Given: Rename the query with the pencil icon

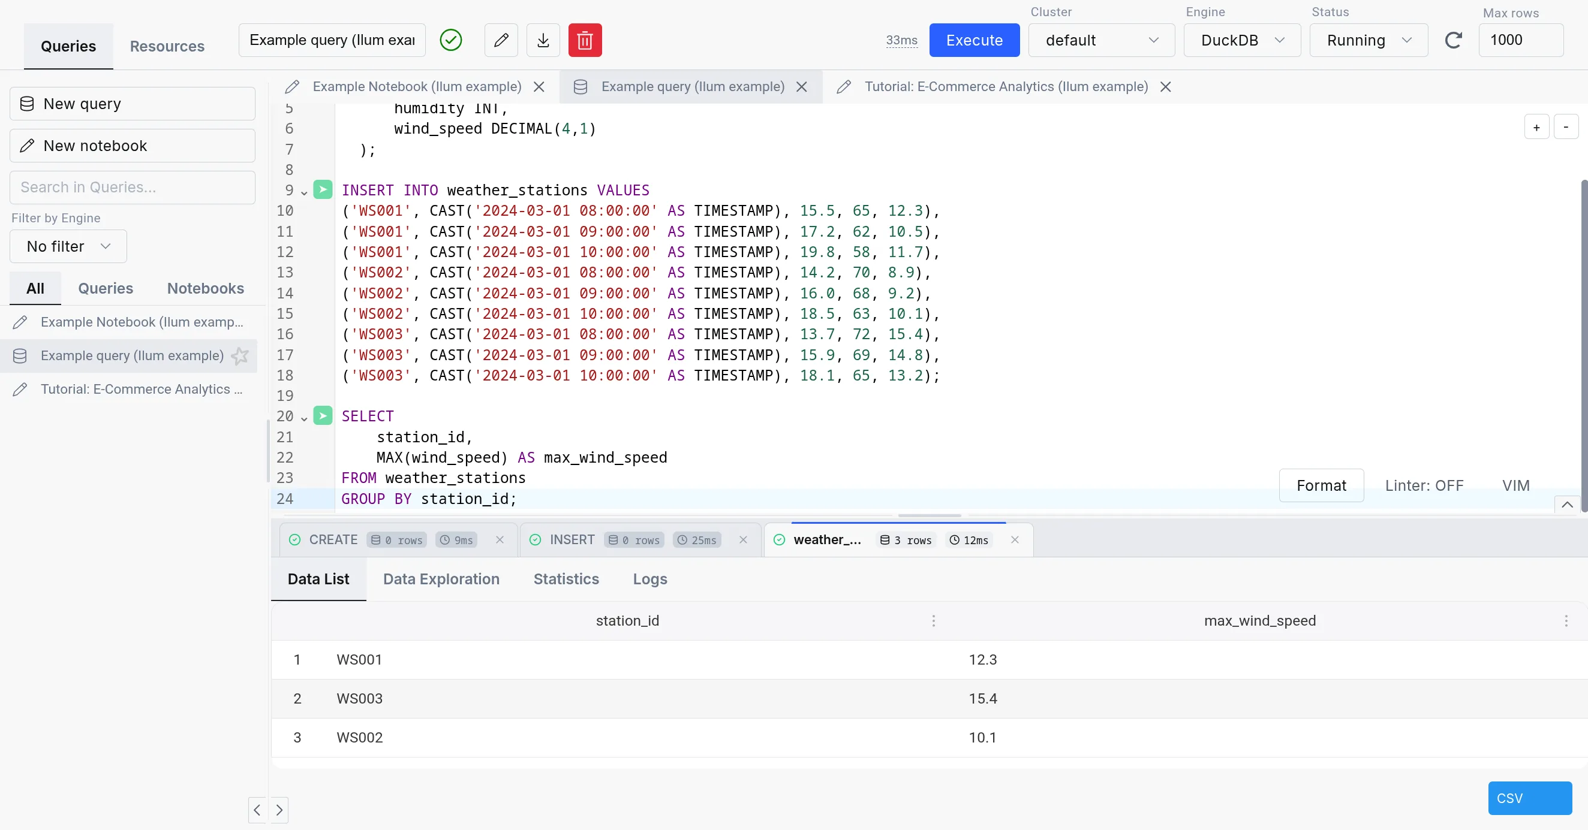Looking at the screenshot, I should (501, 40).
